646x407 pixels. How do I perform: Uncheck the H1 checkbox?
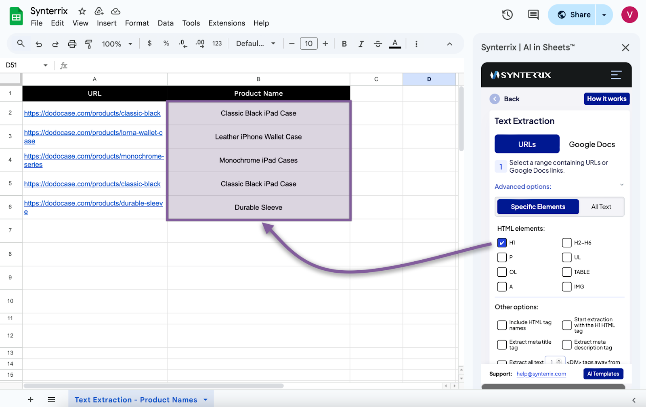[x=502, y=243]
